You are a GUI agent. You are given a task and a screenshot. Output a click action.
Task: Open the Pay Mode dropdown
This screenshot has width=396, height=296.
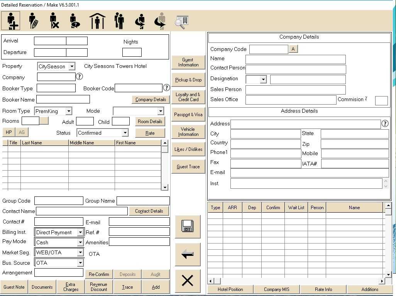click(x=80, y=242)
